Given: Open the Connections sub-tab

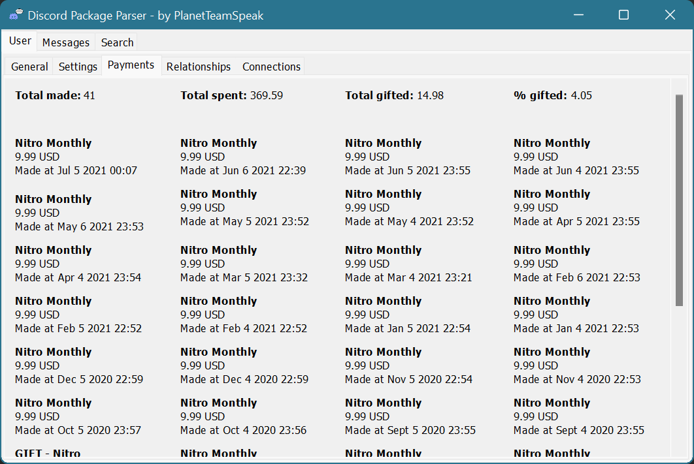Looking at the screenshot, I should point(271,67).
